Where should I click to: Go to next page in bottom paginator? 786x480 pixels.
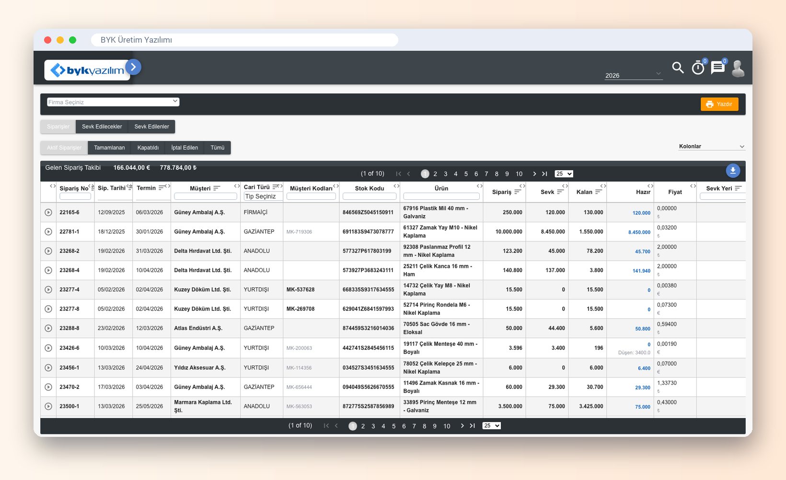point(462,426)
